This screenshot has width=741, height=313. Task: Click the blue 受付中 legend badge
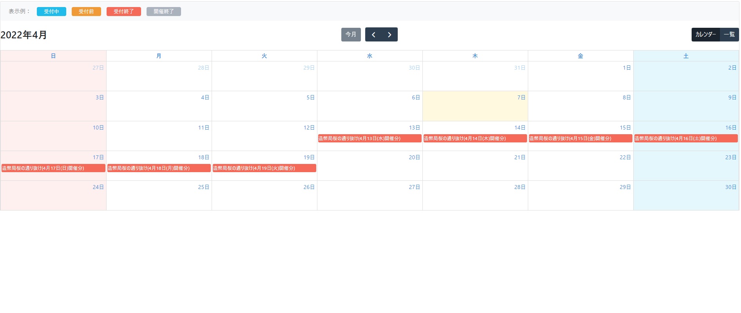[51, 12]
